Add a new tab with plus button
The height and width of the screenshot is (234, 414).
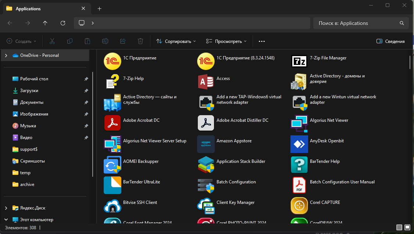(x=99, y=9)
